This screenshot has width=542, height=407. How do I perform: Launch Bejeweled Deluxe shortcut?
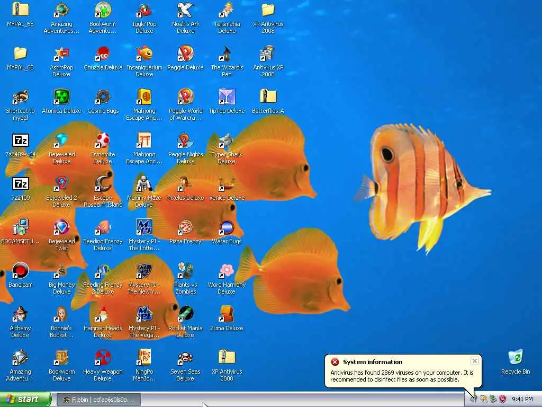click(x=61, y=140)
